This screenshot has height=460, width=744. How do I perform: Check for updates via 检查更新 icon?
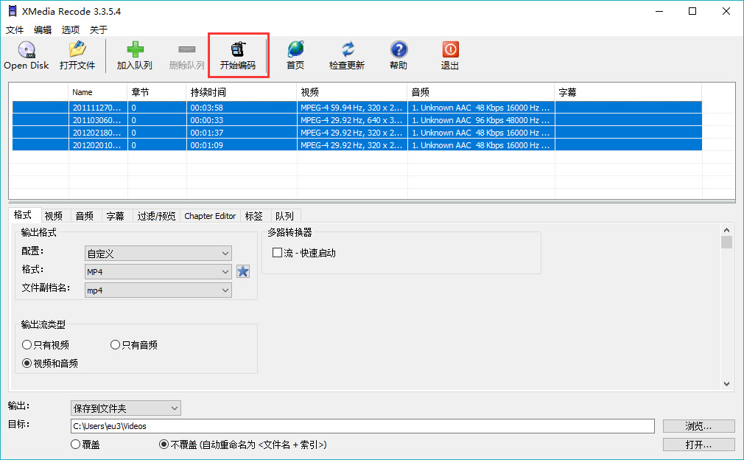tap(347, 55)
